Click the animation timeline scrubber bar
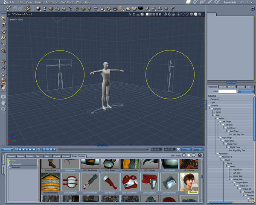 click(x=102, y=149)
